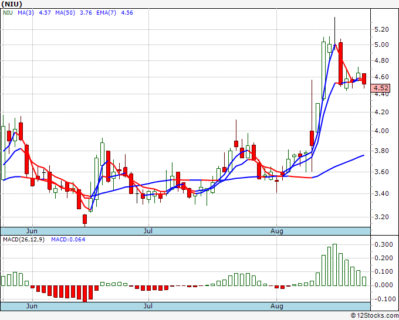Image resolution: width=399 pixels, height=320 pixels.
Task: Click the tallest MACD histogram bar
Action: point(334,265)
